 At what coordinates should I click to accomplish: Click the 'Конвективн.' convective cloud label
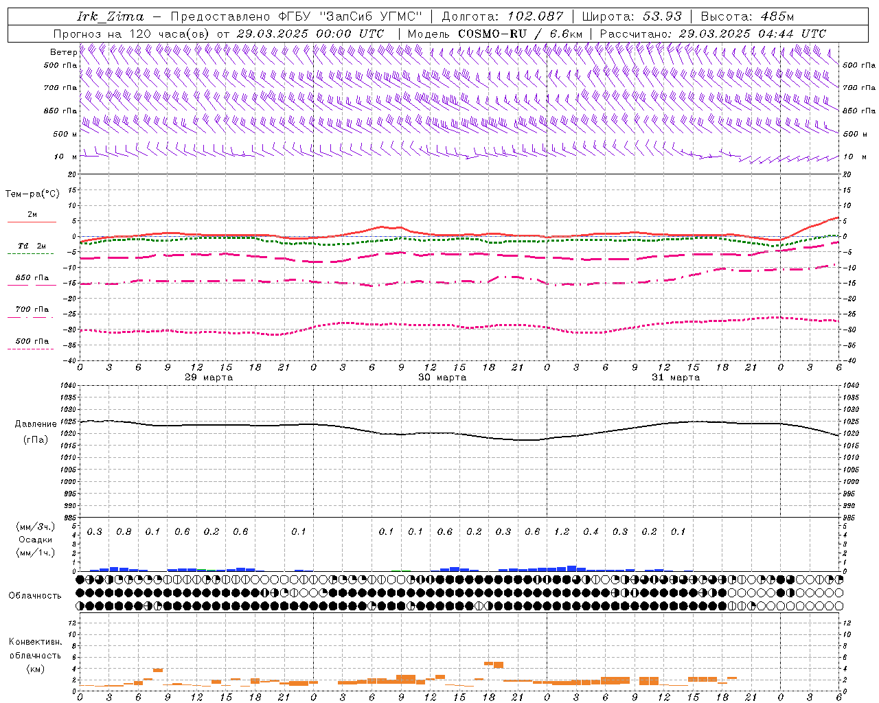pyautogui.click(x=35, y=642)
